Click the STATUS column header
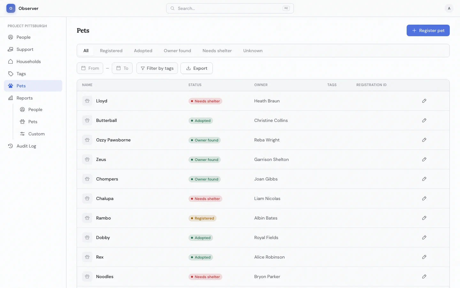 tap(195, 85)
